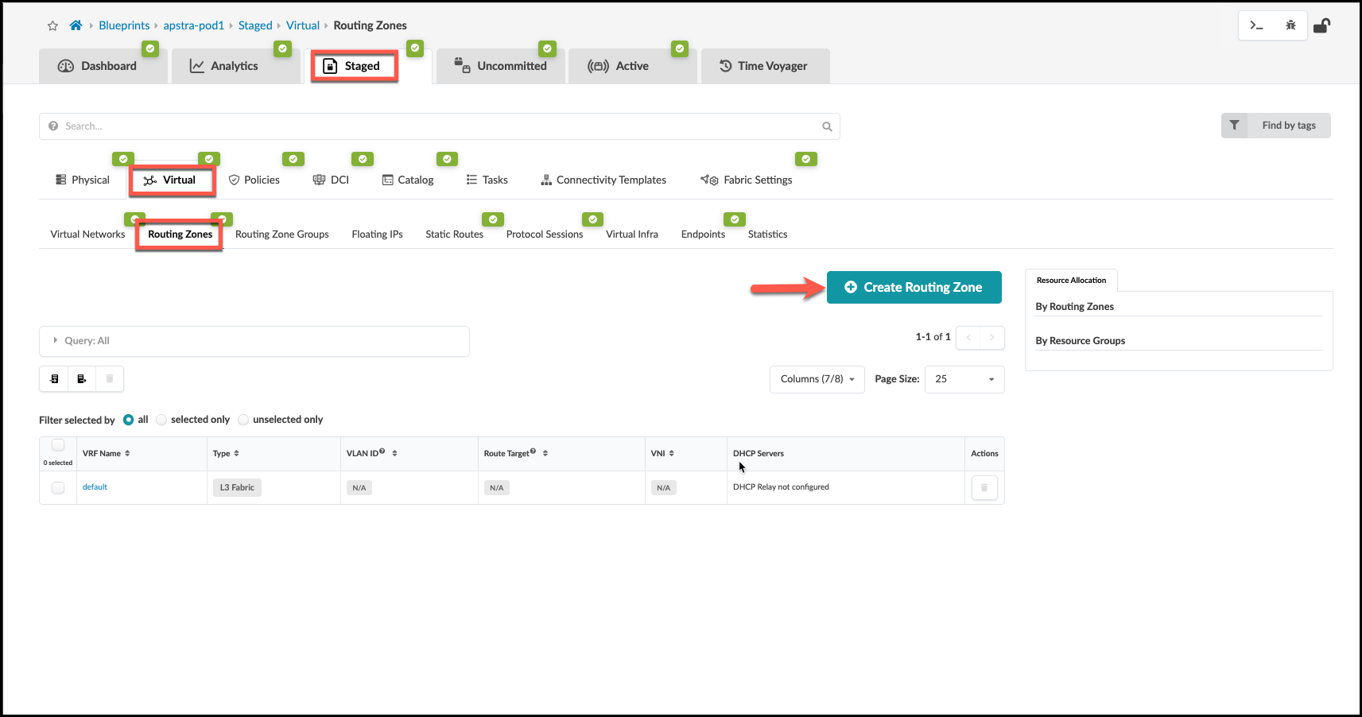The height and width of the screenshot is (717, 1362).
Task: Open the terminal/CLI icon in top right
Action: click(1257, 25)
